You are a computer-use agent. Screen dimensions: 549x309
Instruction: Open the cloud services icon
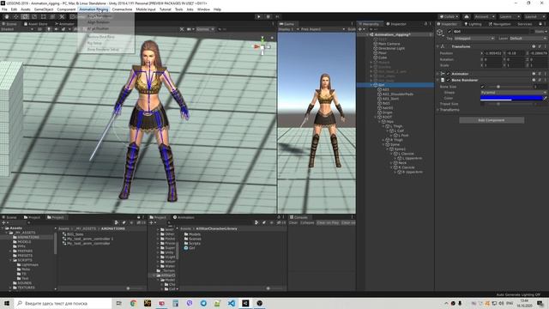[x=467, y=16]
